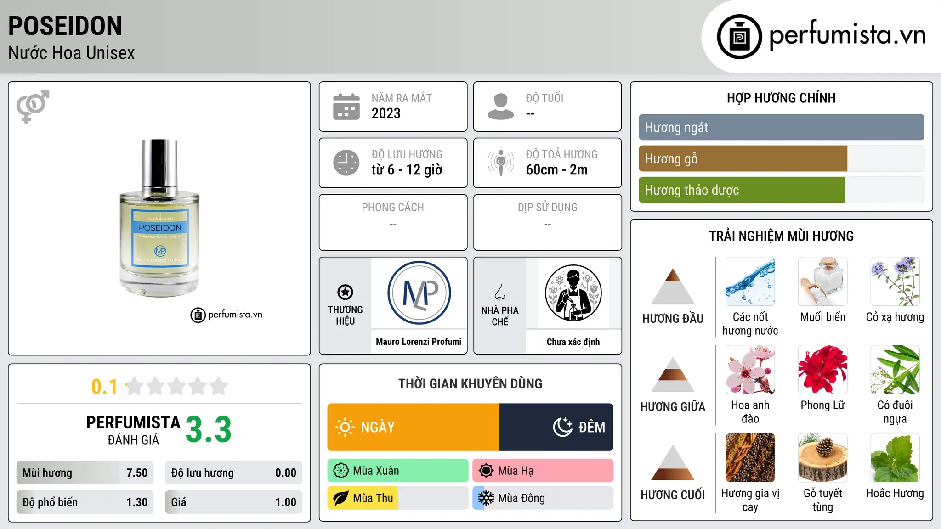Image resolution: width=941 pixels, height=529 pixels.
Task: Click the top notes pyramid icon
Action: [x=673, y=286]
